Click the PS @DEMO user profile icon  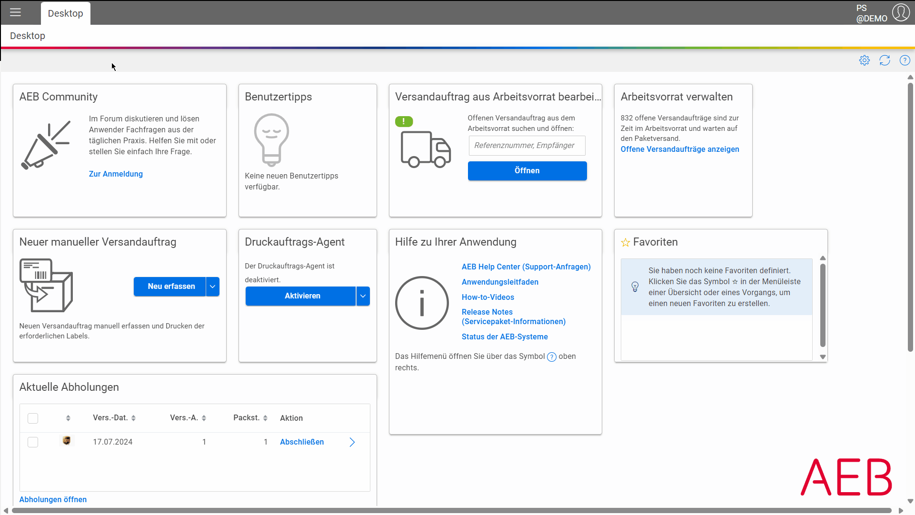pos(900,12)
